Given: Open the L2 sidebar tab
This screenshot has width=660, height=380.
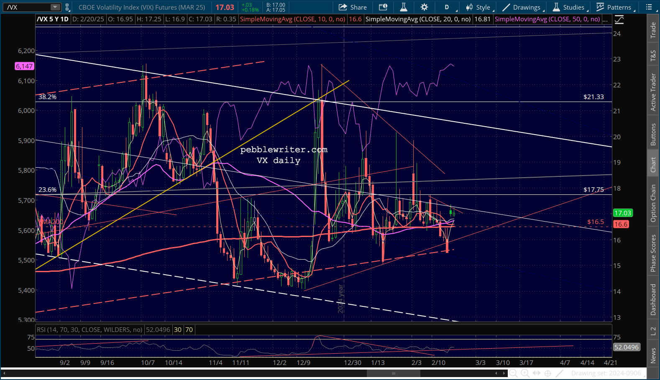Looking at the screenshot, I should tap(653, 331).
